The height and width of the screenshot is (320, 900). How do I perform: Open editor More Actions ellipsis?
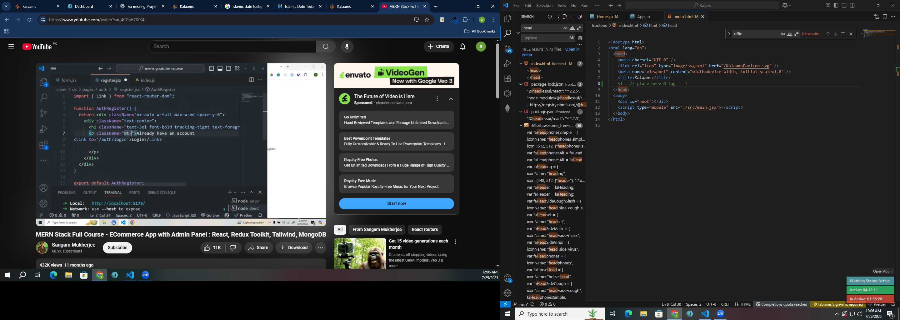tap(893, 17)
